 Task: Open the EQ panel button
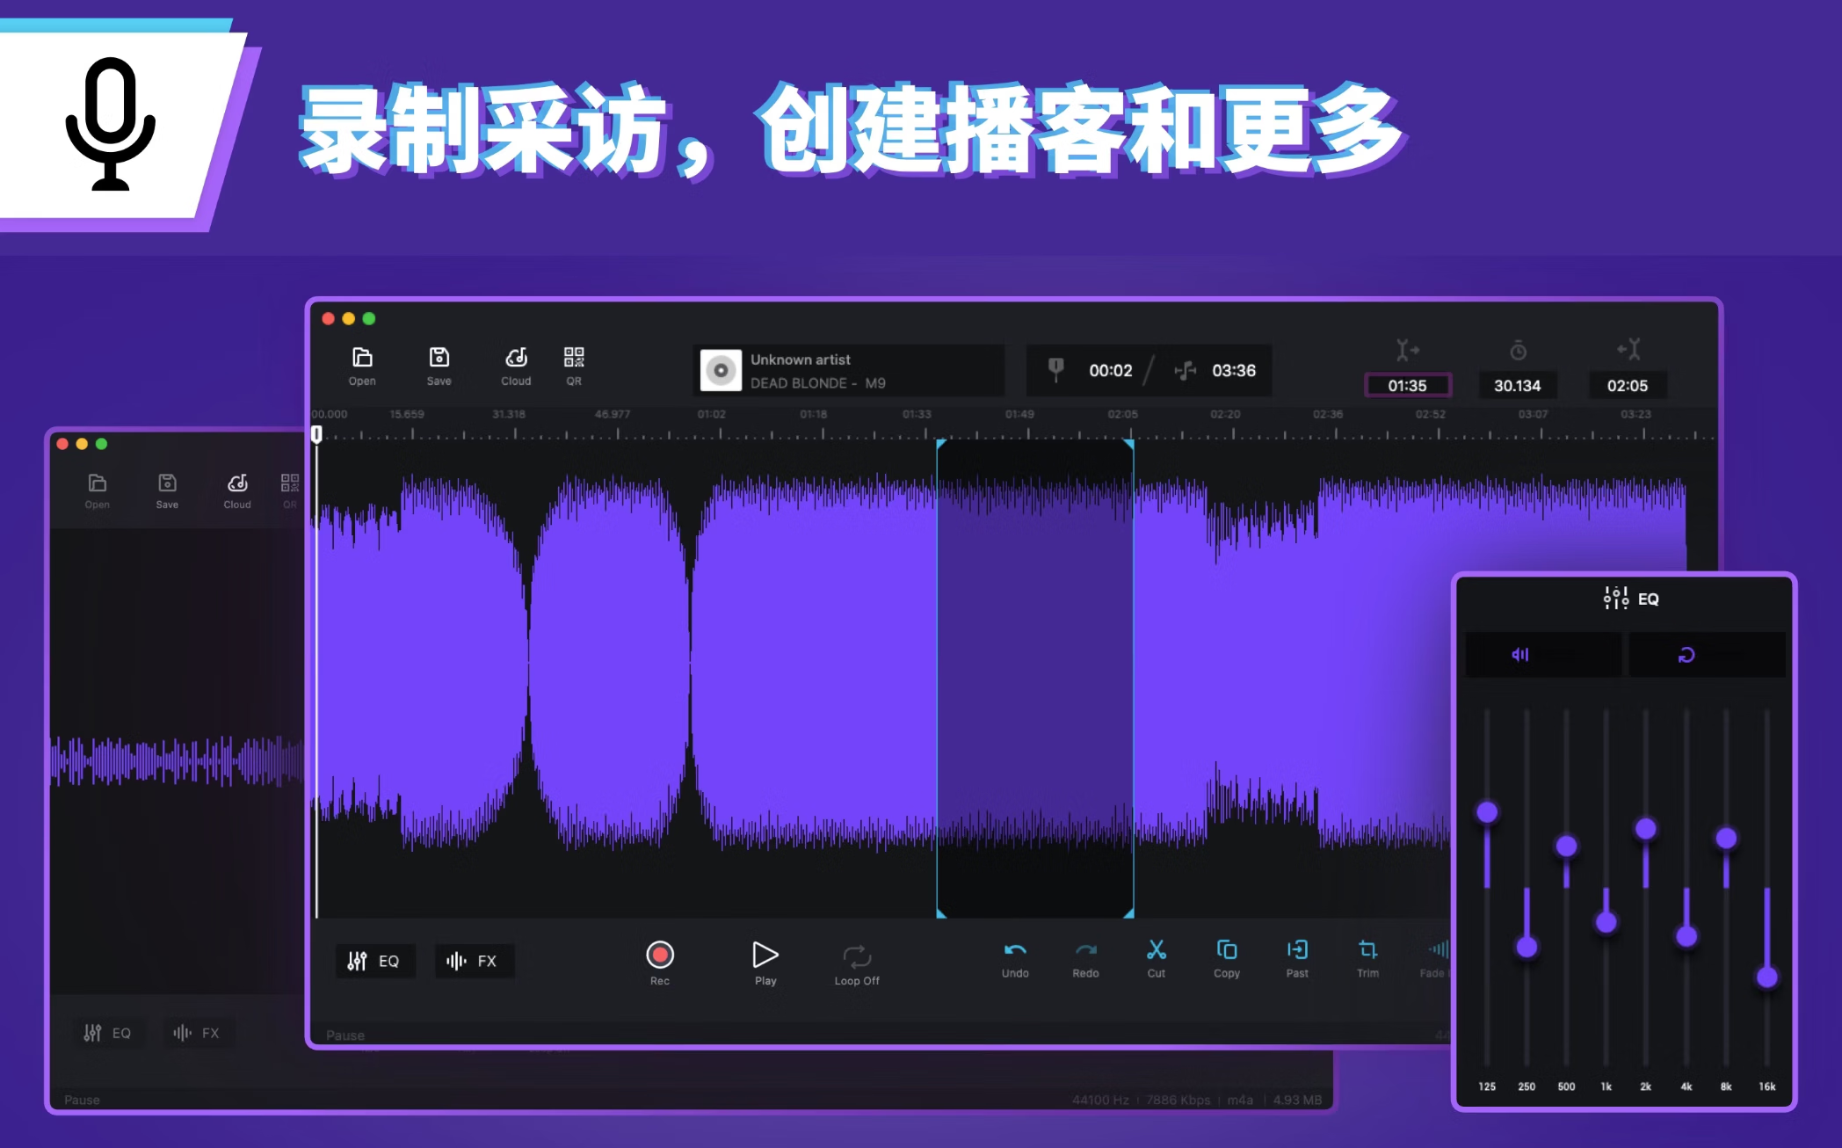(374, 961)
